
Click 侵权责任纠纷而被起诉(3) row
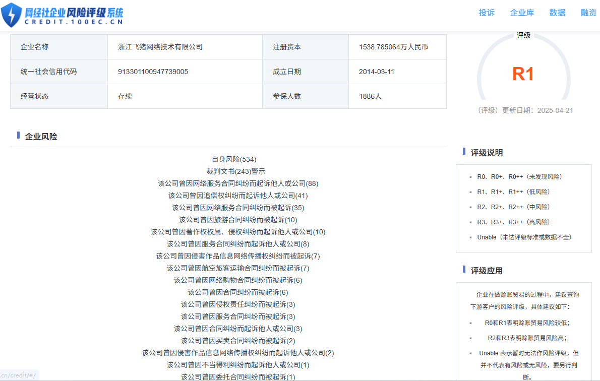(x=238, y=304)
